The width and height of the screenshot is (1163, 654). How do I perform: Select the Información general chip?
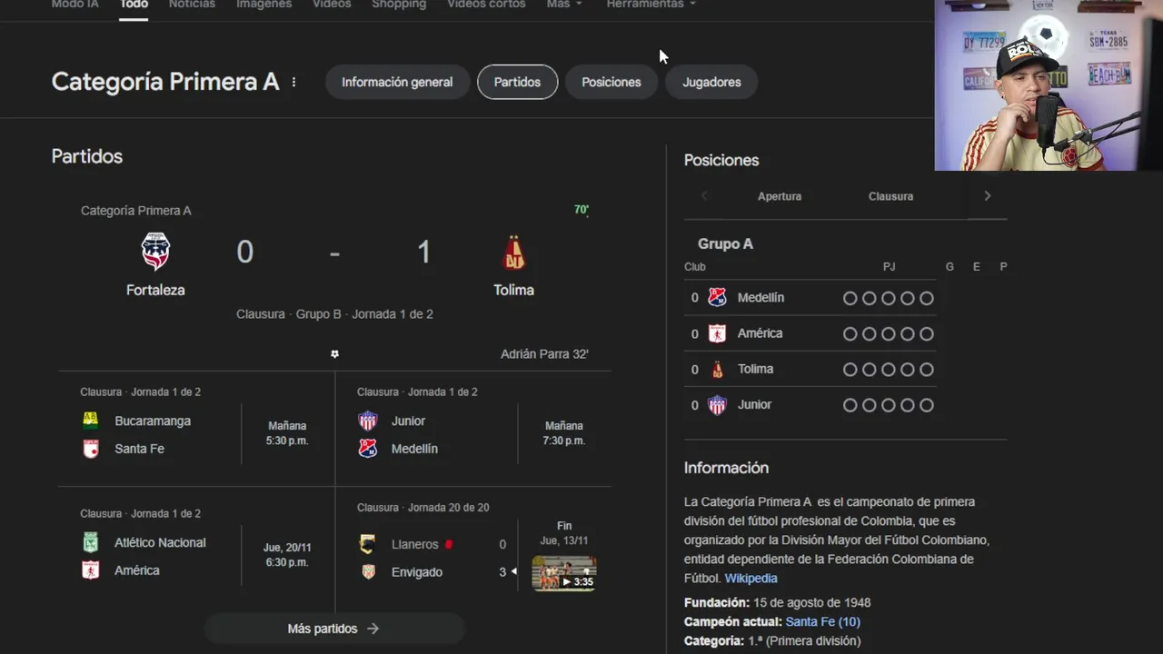[397, 82]
